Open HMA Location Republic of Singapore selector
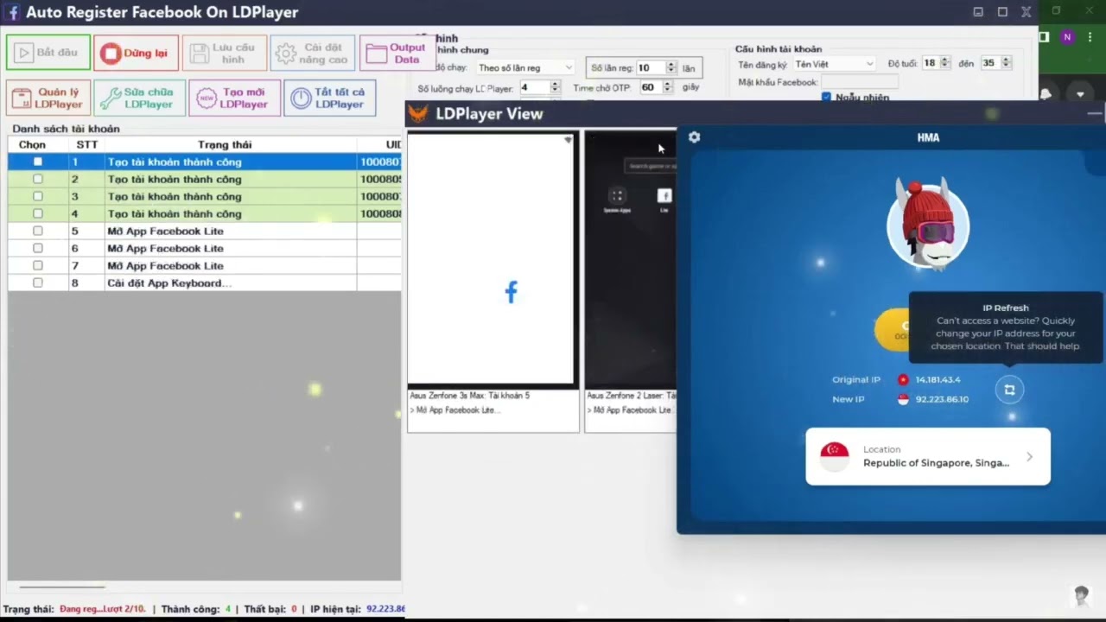Viewport: 1106px width, 622px height. click(x=928, y=456)
